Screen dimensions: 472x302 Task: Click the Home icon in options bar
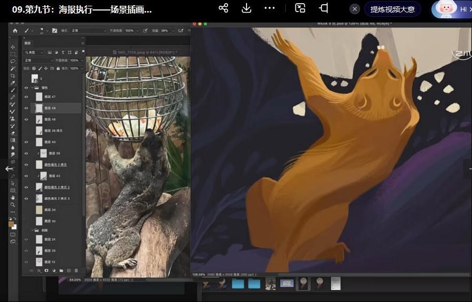coord(15,31)
